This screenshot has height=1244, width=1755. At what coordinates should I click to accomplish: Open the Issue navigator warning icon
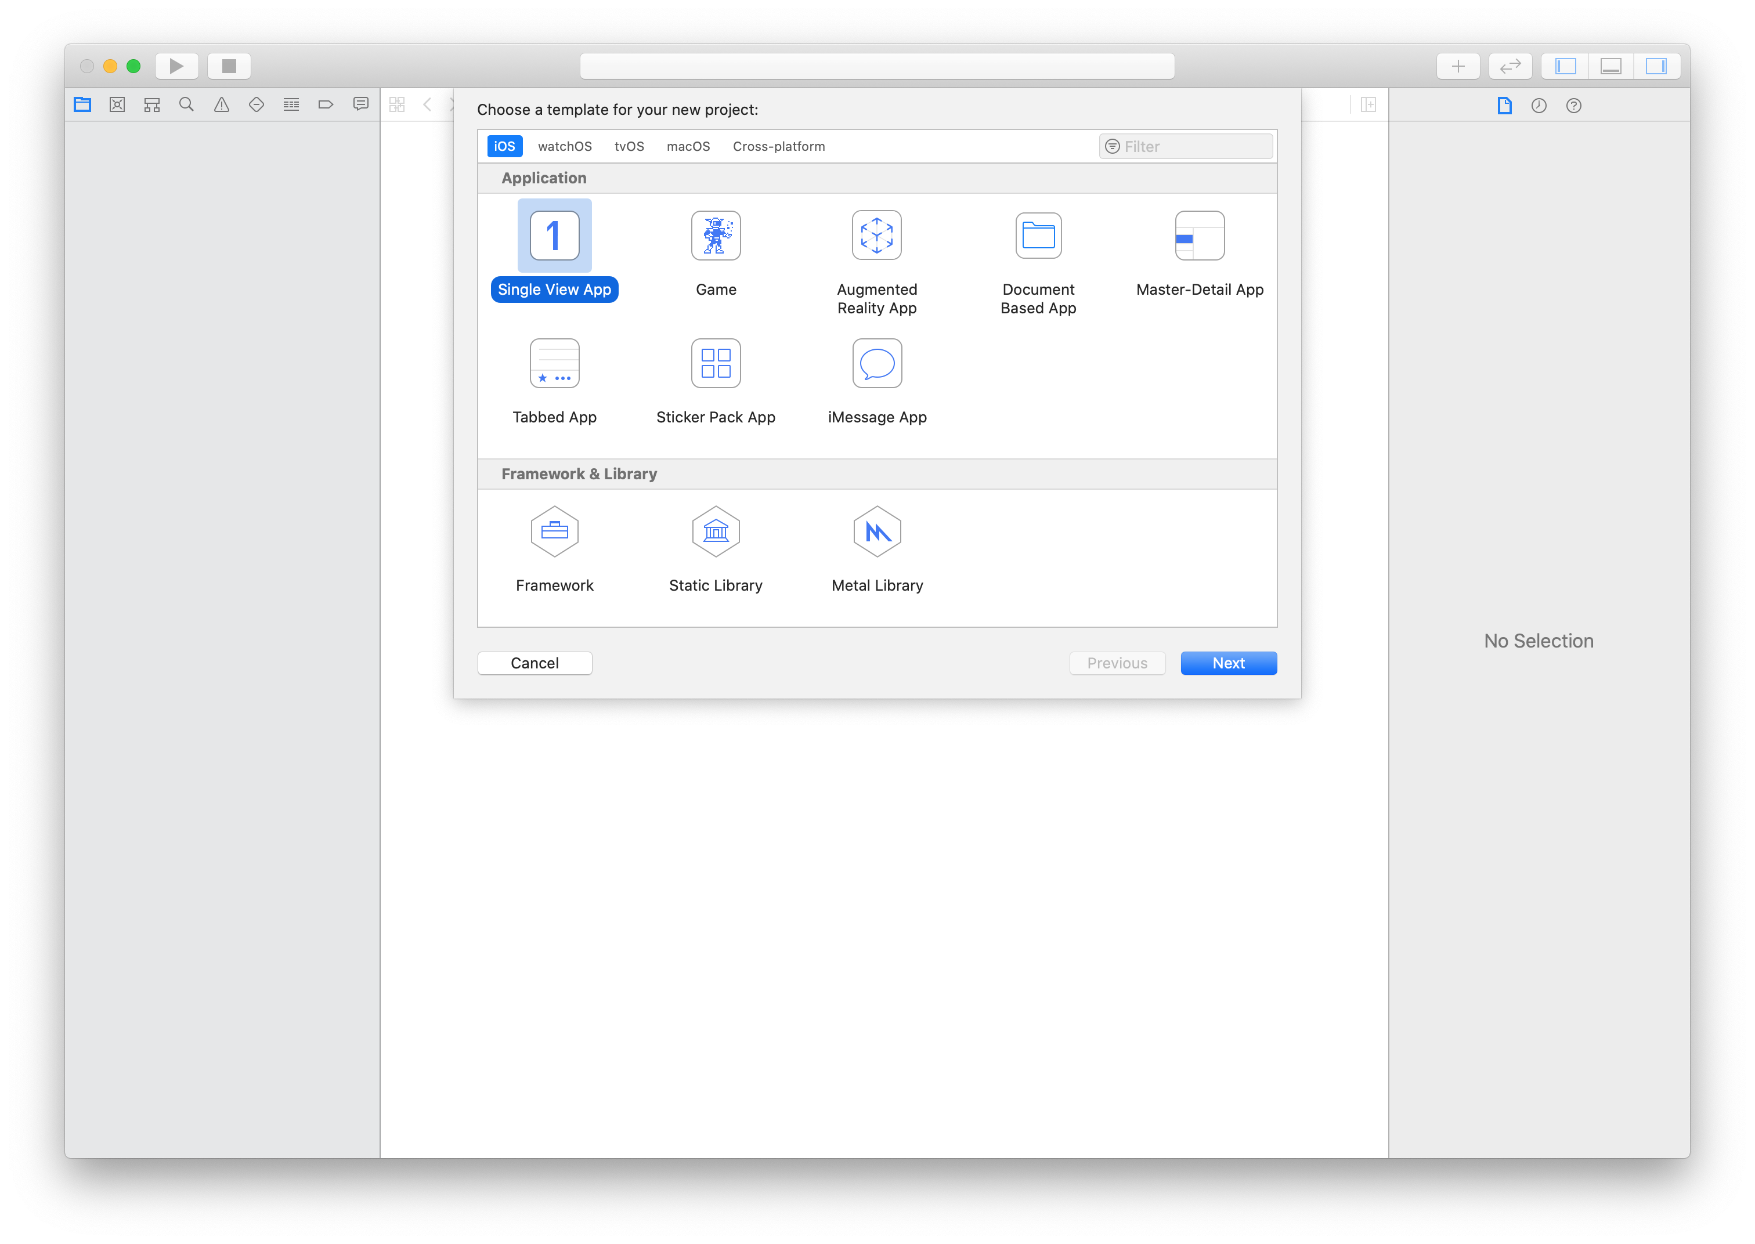point(221,105)
